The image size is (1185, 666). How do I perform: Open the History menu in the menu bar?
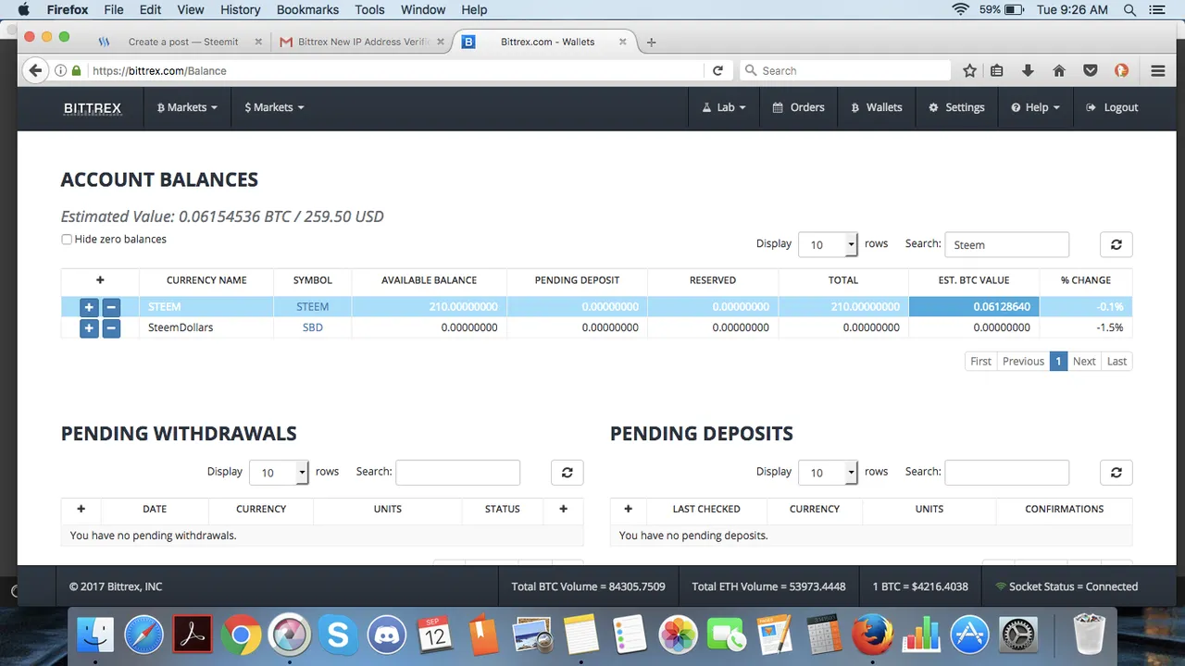(241, 10)
